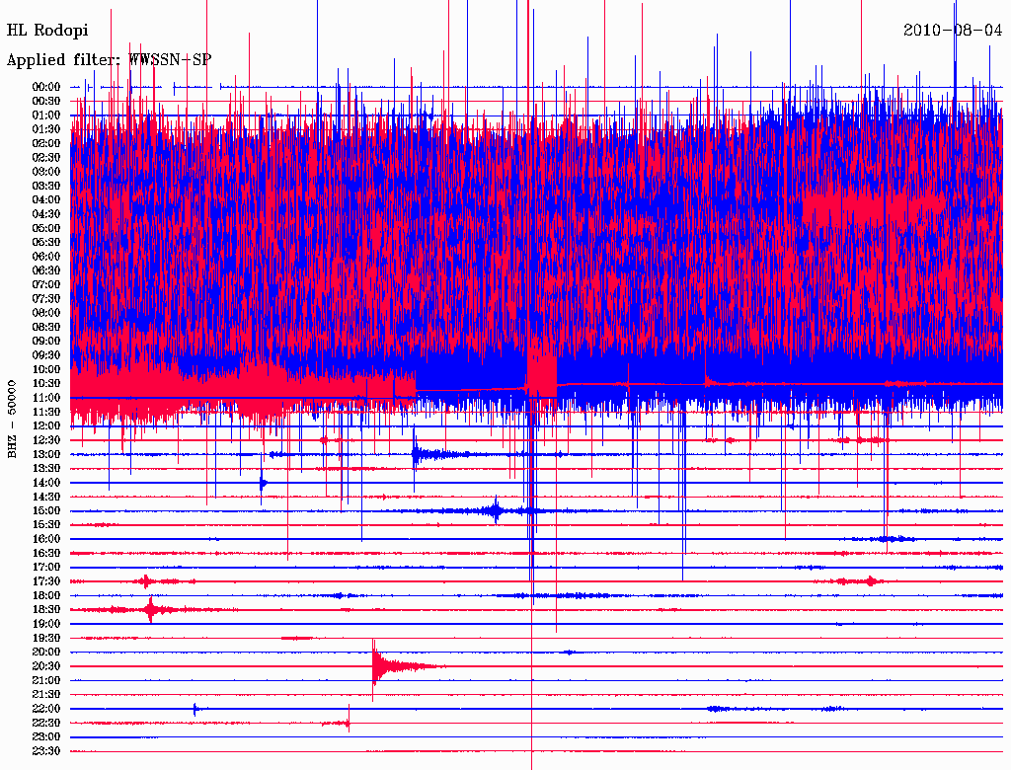1011x770 pixels.
Task: Click the 10:00 time label
Action: coord(46,369)
